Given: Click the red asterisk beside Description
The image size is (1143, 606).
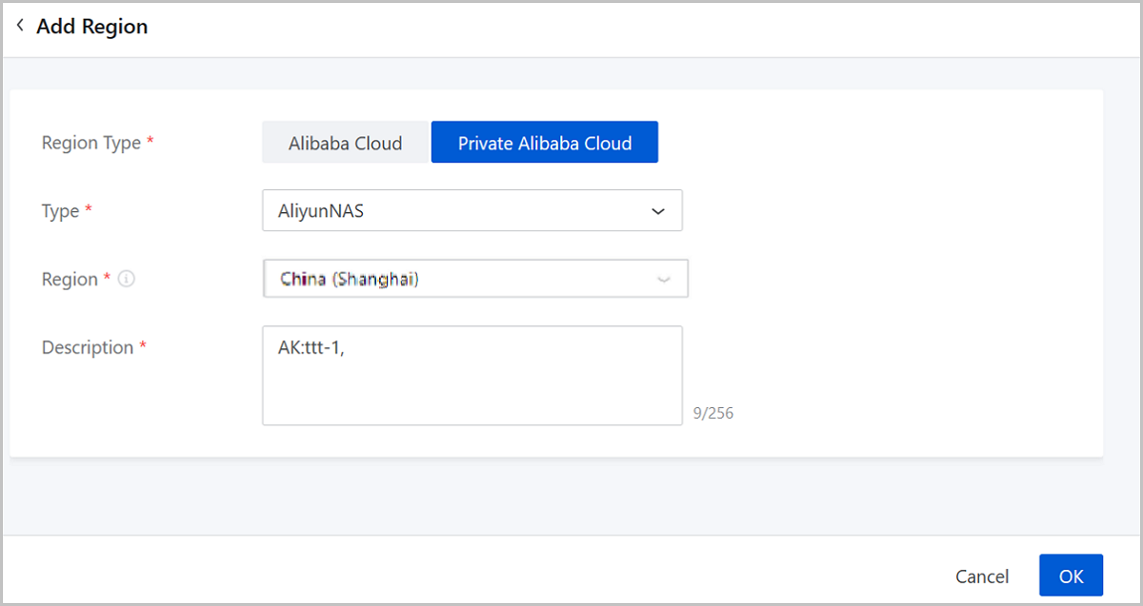Looking at the screenshot, I should [x=143, y=346].
